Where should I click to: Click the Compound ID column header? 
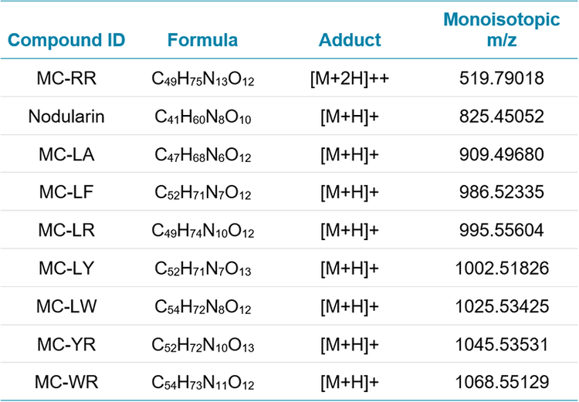66,40
